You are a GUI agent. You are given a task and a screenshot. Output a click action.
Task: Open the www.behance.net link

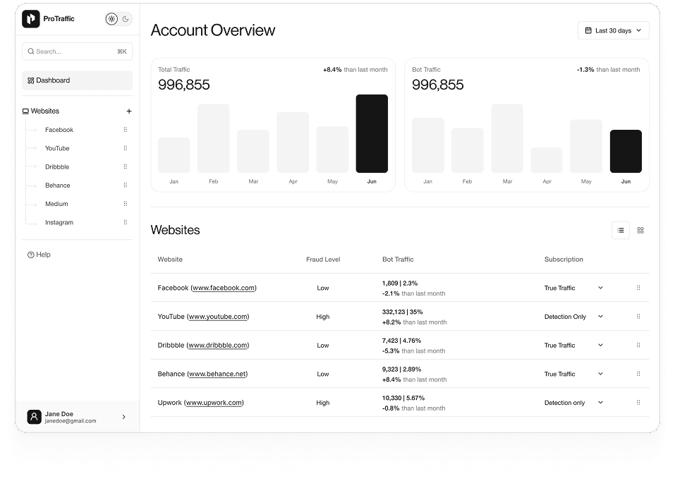(218, 374)
